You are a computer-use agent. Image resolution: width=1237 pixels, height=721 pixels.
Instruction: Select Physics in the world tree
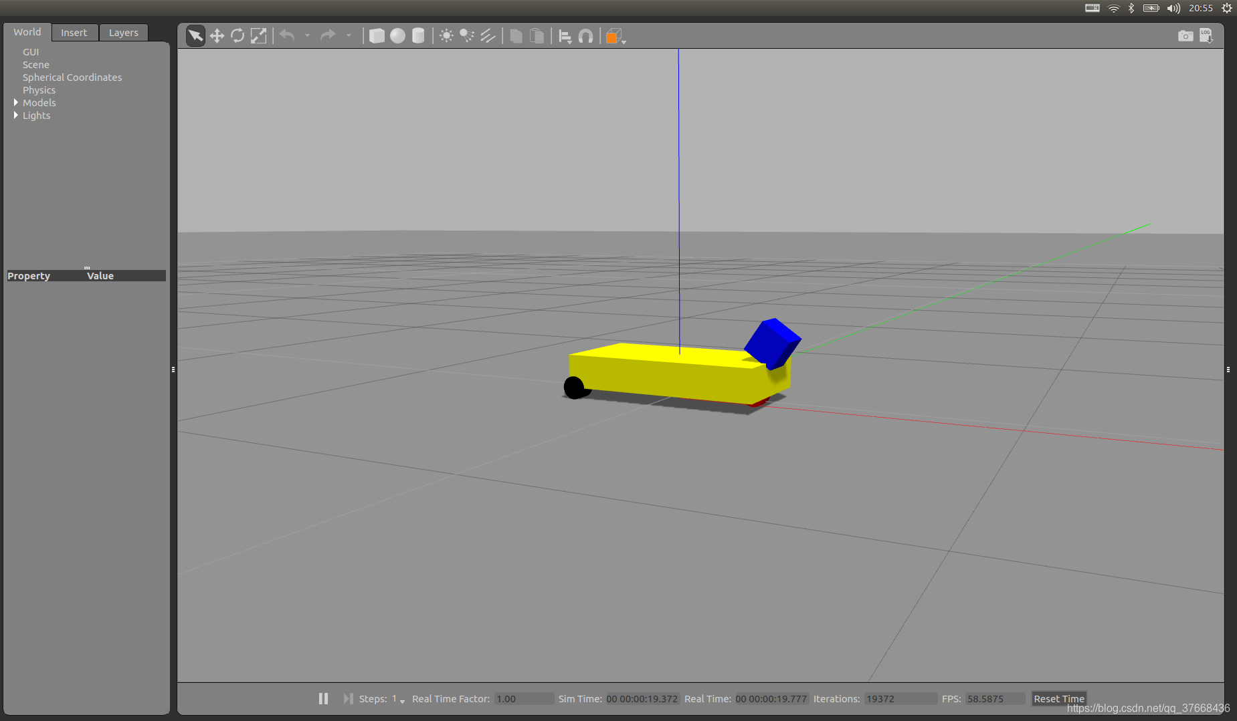[39, 90]
